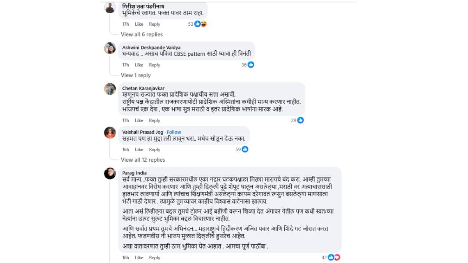Click the love reaction icon on Parag's comment
Viewport: 468px width, 263px height.
pyautogui.click(x=337, y=257)
